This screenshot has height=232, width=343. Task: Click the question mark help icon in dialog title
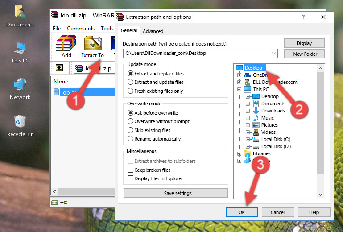(303, 17)
